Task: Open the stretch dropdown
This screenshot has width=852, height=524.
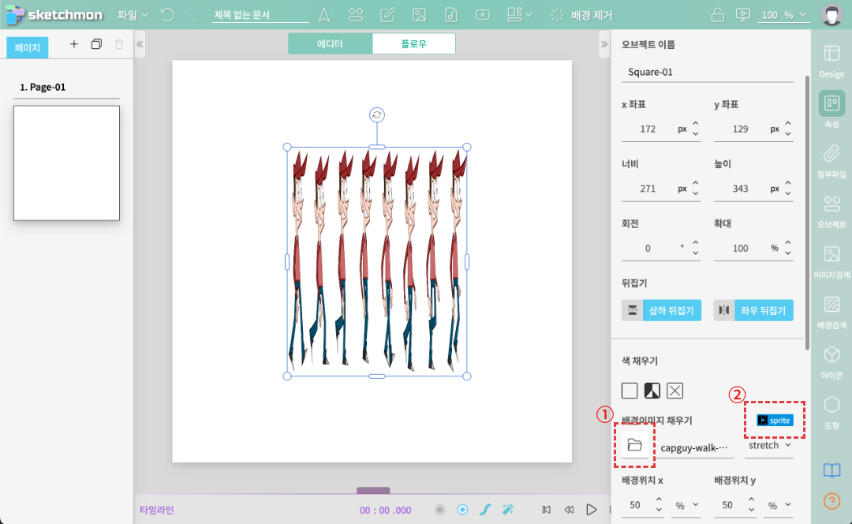Action: click(769, 445)
